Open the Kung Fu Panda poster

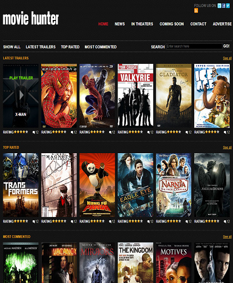tap(97, 185)
